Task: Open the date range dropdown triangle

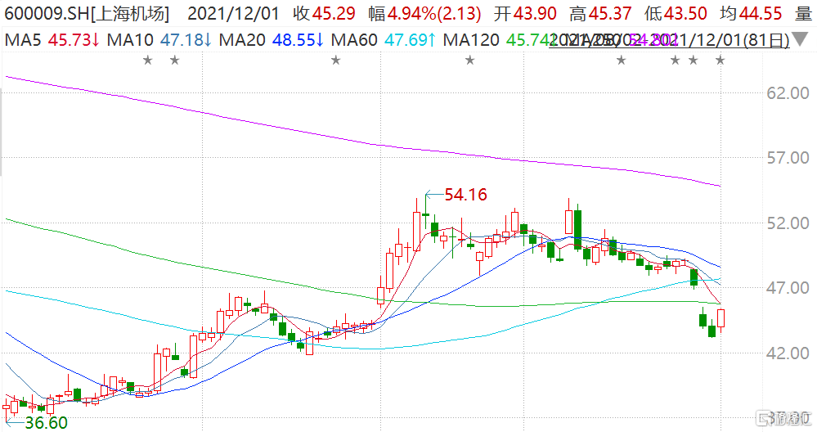Action: (800, 39)
